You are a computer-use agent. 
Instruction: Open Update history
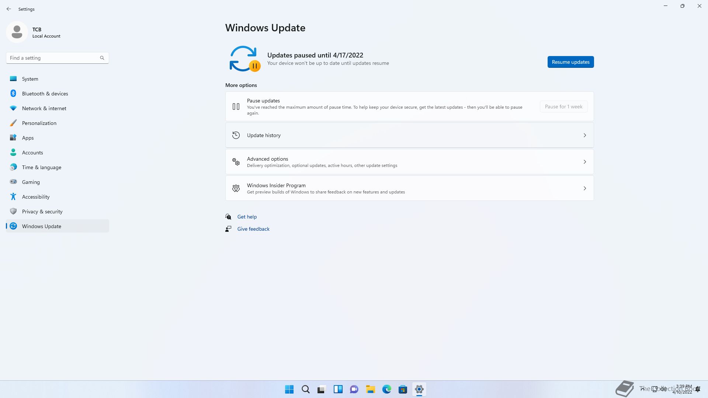coord(409,135)
